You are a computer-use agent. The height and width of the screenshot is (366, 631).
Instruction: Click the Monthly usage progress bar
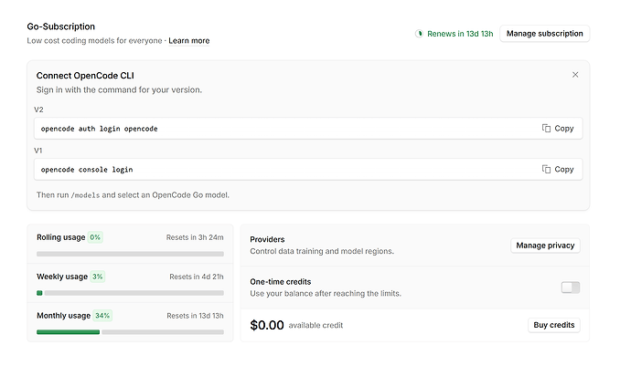(130, 332)
